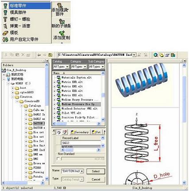This screenshot has width=189, height=191.
Task: Select the Catalogs folder
Action: (x=35, y=106)
